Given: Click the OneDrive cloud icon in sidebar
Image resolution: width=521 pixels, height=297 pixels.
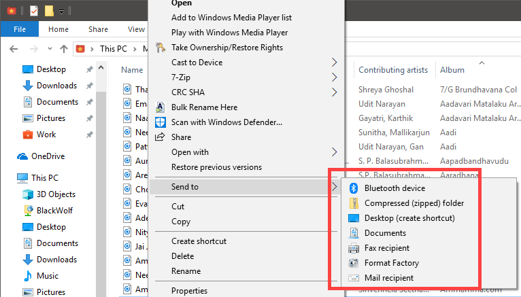Looking at the screenshot, I should [22, 156].
